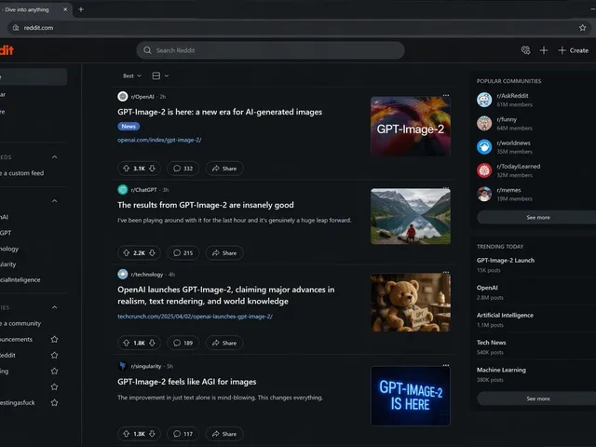Viewport: 596px width, 447px height.
Task: Click the search magnifier icon
Action: [147, 50]
